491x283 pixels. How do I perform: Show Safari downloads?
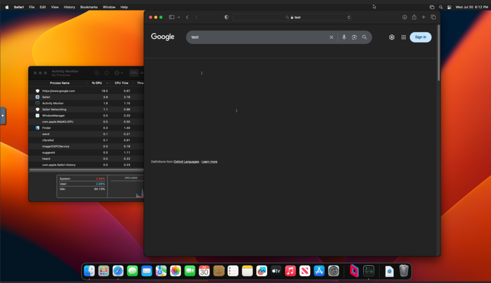[405, 17]
